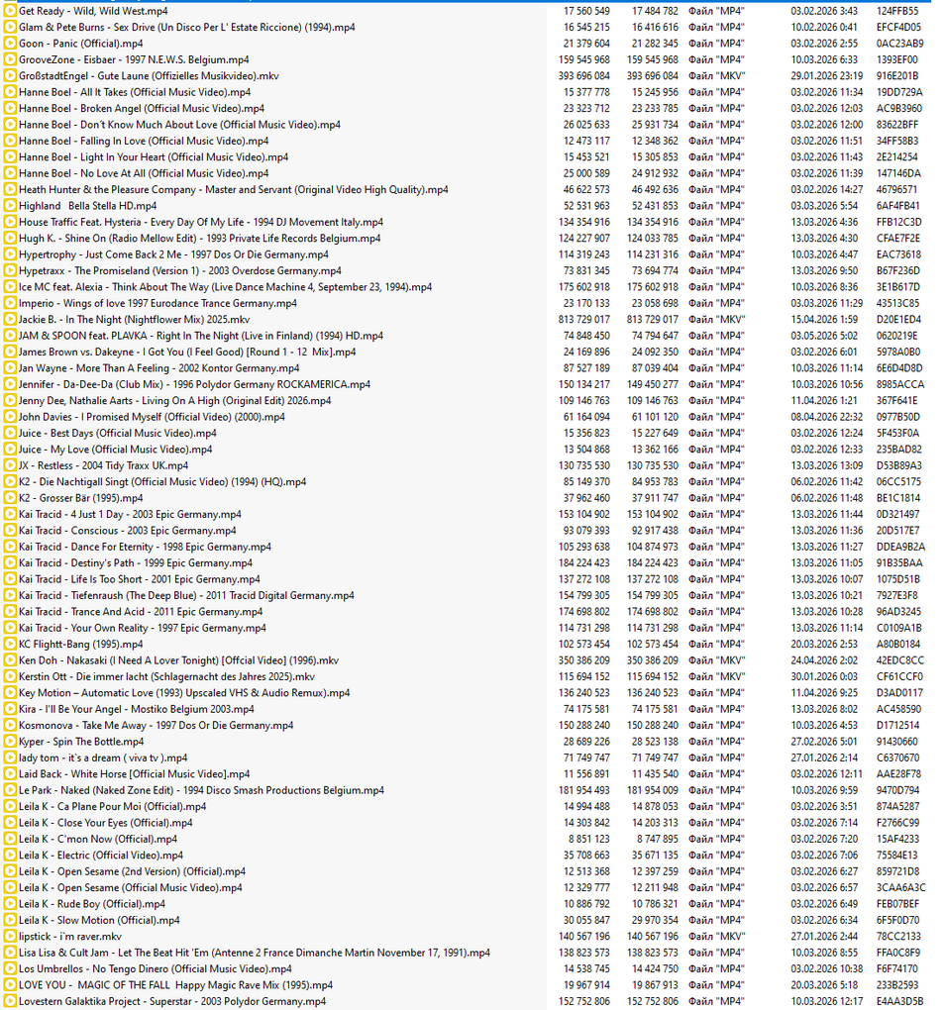The height and width of the screenshot is (1010, 945).
Task: Click Kai Tracid - Your Own Reality file
Action: tap(143, 628)
